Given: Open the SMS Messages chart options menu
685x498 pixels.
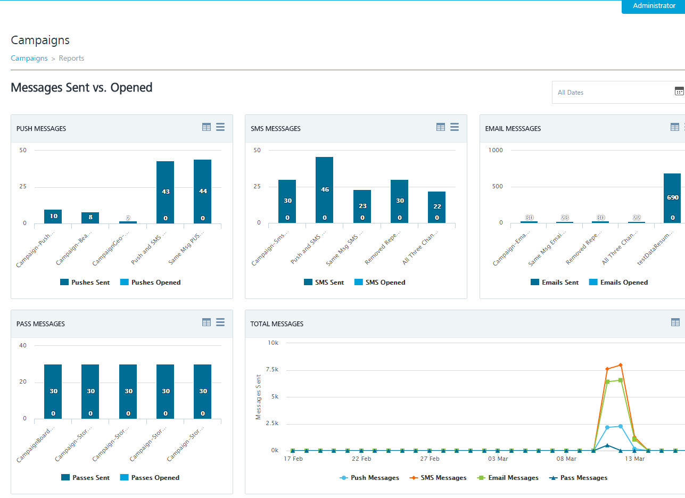Looking at the screenshot, I should (455, 127).
